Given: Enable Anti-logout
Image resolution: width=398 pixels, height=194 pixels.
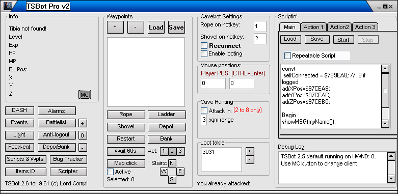Looking at the screenshot, I should tap(57, 135).
